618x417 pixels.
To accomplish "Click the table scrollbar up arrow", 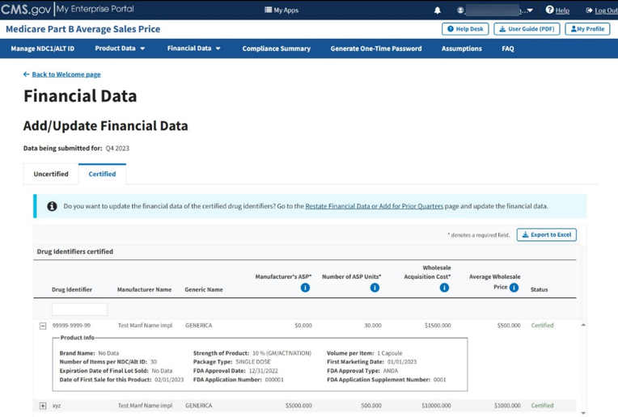I will coord(583,325).
